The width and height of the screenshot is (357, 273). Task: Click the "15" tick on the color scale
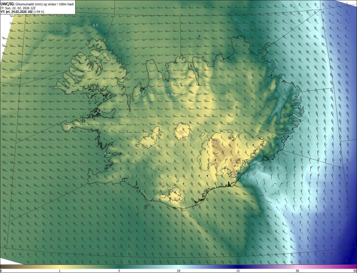click(238, 271)
